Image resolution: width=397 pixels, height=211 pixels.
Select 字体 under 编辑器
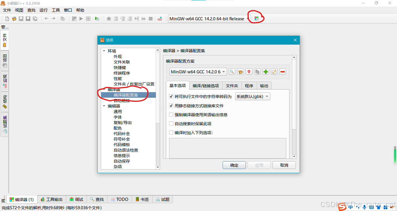118,117
